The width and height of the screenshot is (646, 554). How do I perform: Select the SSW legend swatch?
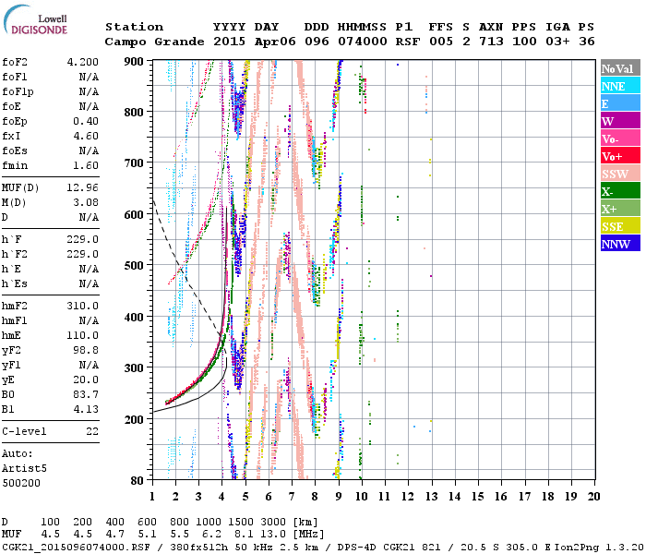coord(620,174)
